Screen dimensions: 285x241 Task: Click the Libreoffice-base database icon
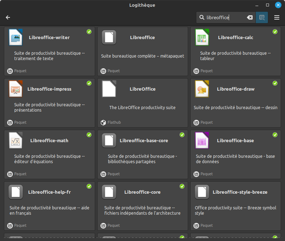[202, 140]
